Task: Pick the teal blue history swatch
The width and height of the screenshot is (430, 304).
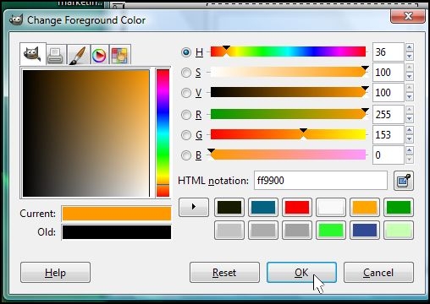Action: click(263, 208)
